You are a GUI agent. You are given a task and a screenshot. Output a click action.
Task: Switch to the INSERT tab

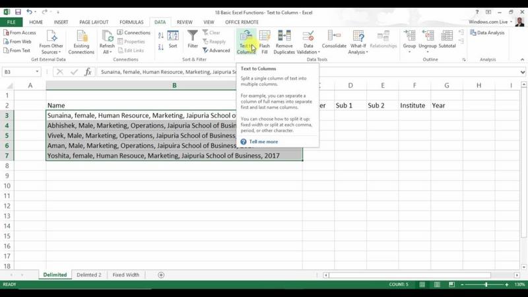[61, 22]
